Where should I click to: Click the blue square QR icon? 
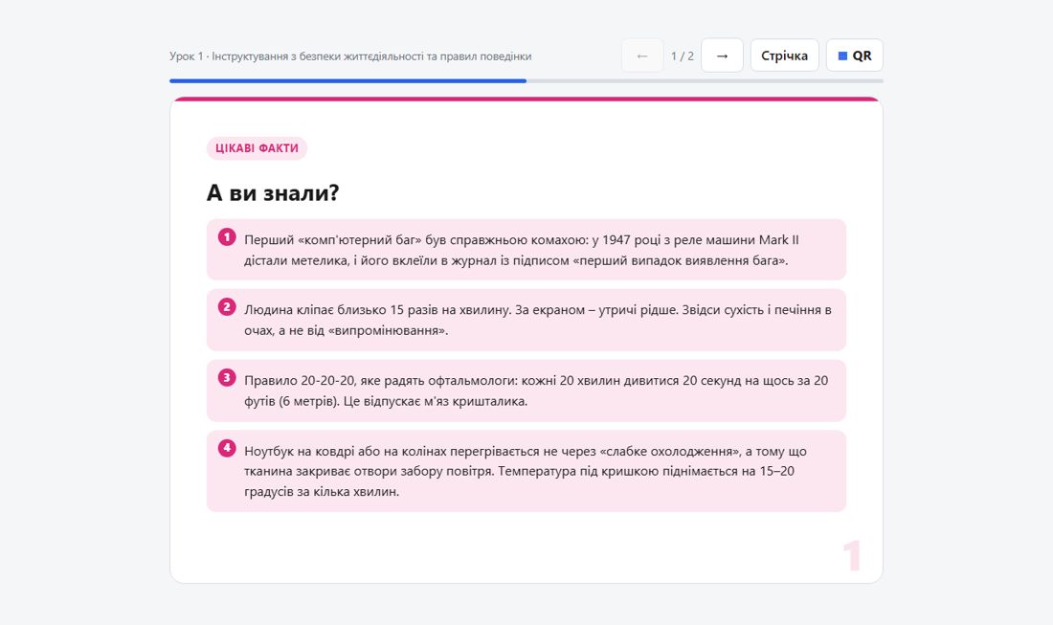click(842, 56)
